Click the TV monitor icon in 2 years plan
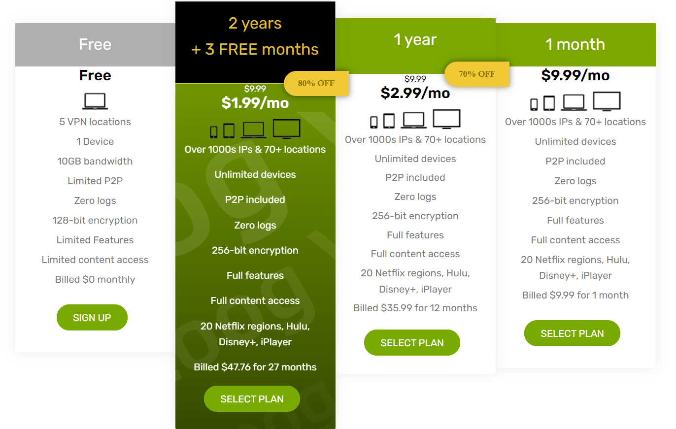Screen dimensions: 676x429 pos(286,129)
